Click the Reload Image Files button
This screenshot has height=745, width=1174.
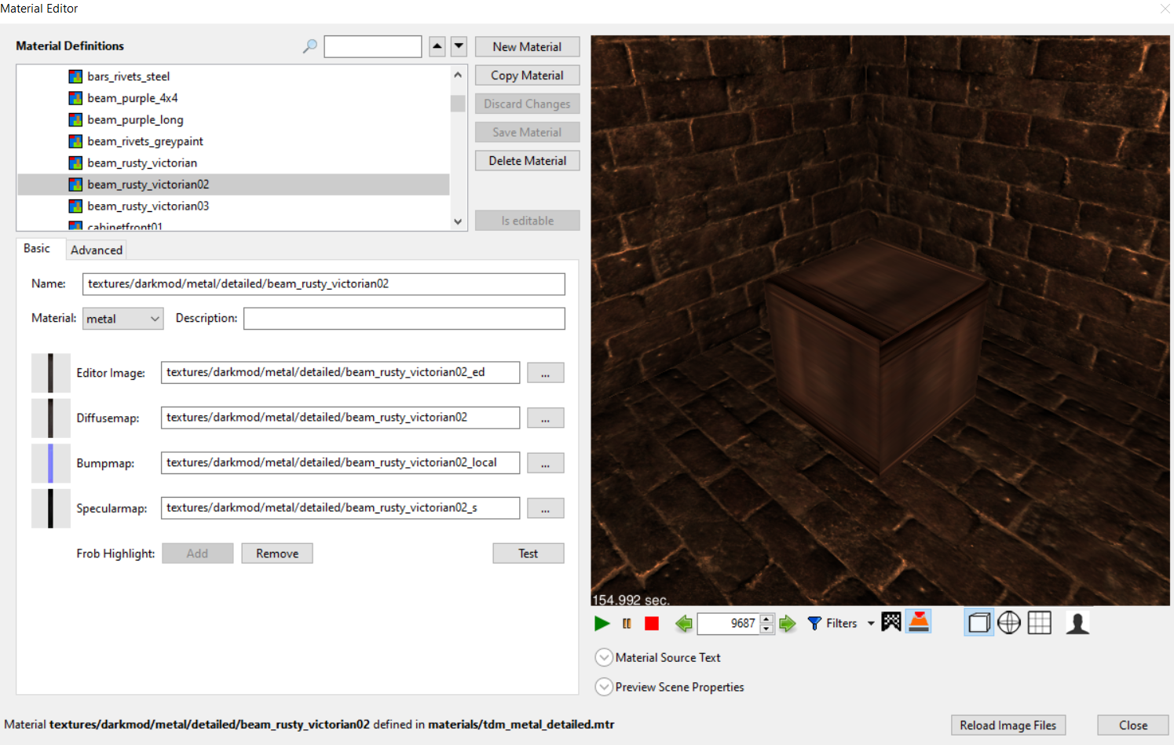[1008, 725]
